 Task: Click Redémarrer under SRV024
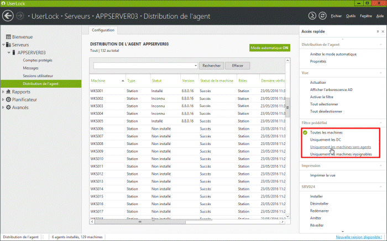point(320,211)
